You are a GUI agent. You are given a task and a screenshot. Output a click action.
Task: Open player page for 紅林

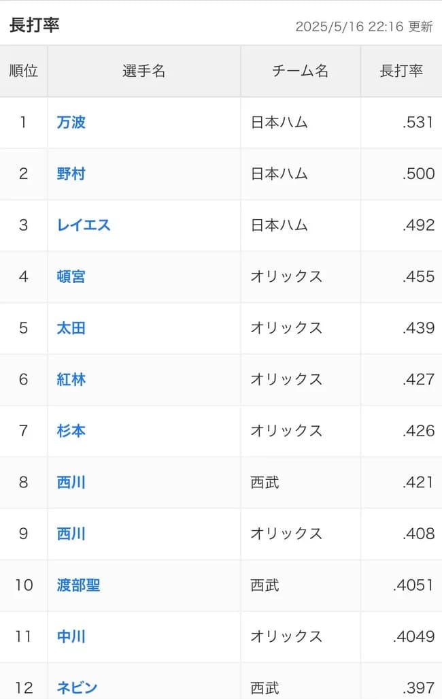(72, 380)
